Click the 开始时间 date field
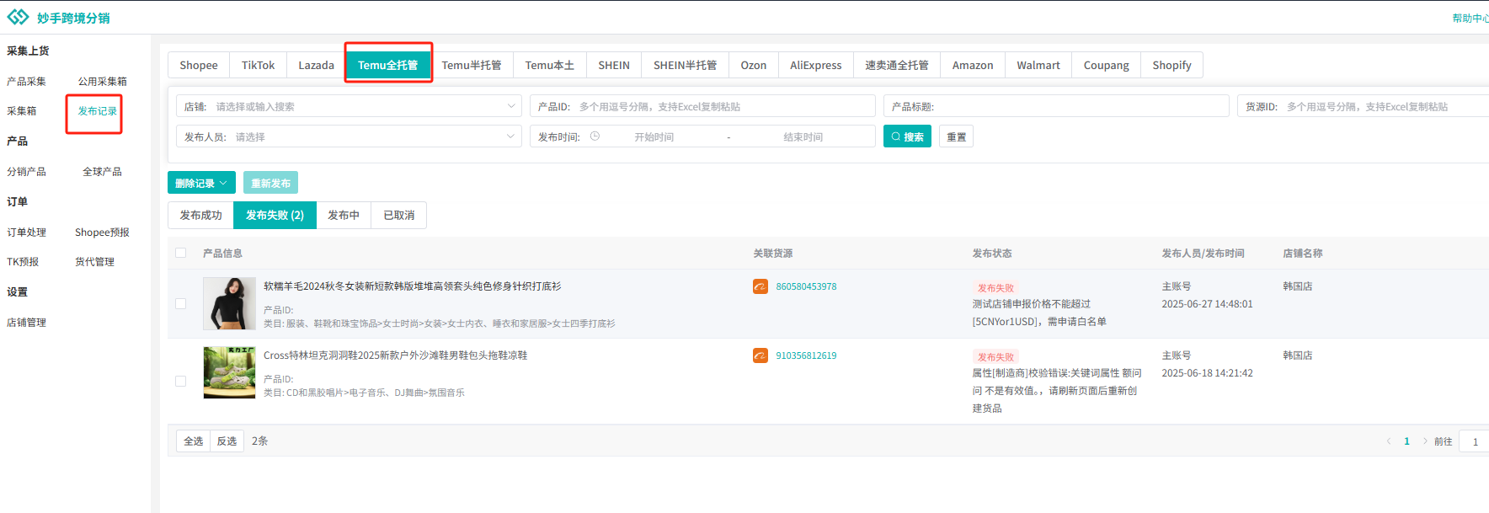1489x513 pixels. [x=654, y=136]
